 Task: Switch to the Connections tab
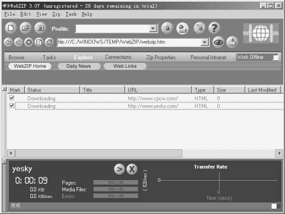pos(118,57)
